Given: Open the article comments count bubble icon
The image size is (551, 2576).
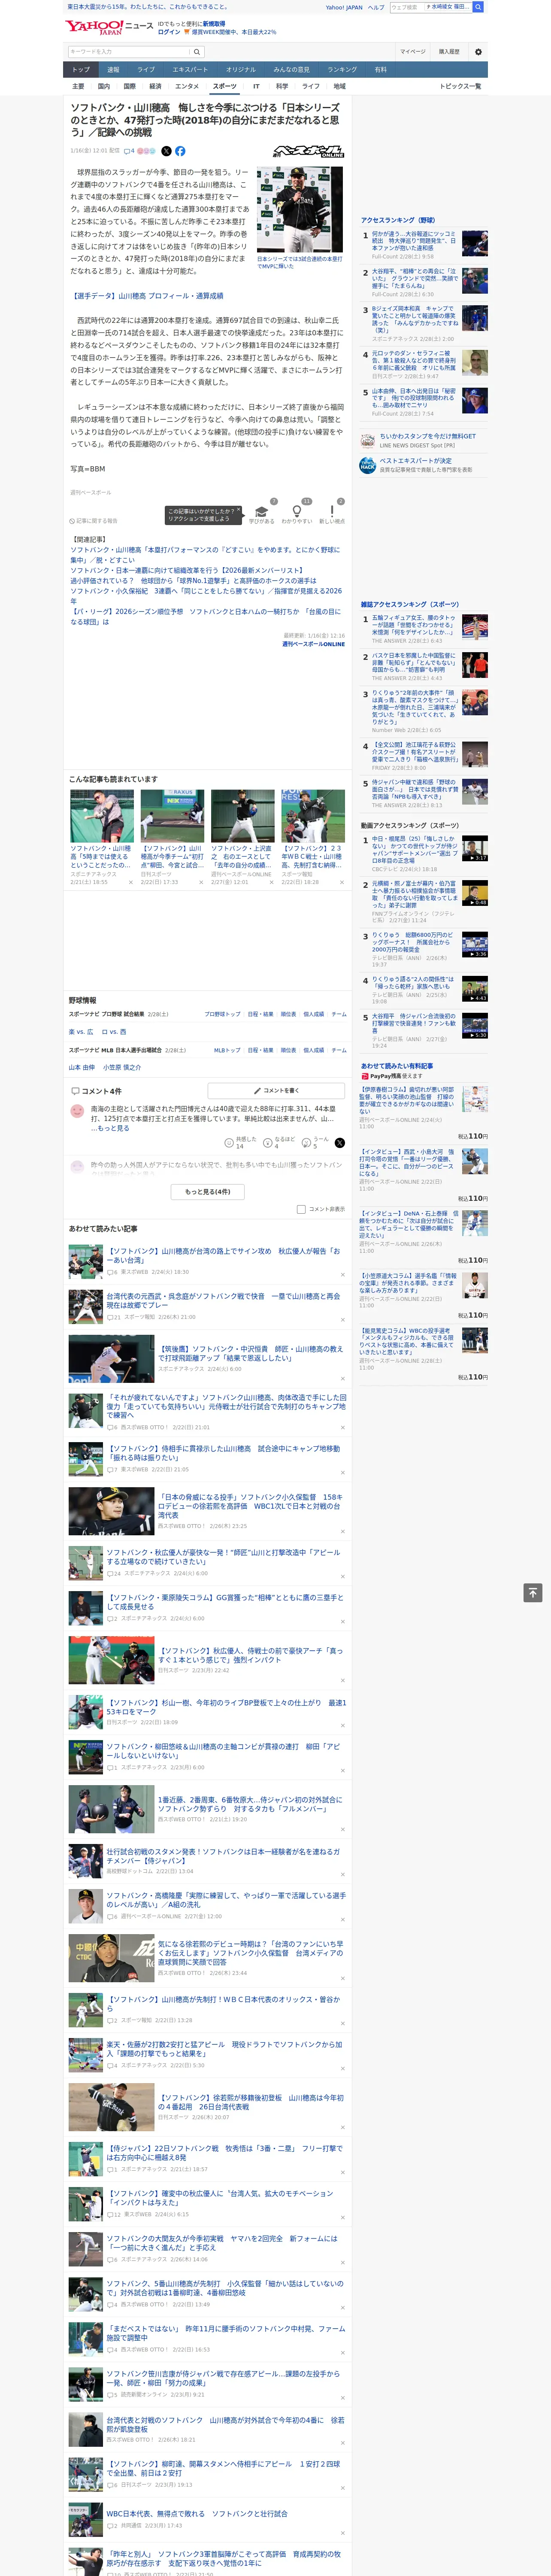Looking at the screenshot, I should (127, 151).
